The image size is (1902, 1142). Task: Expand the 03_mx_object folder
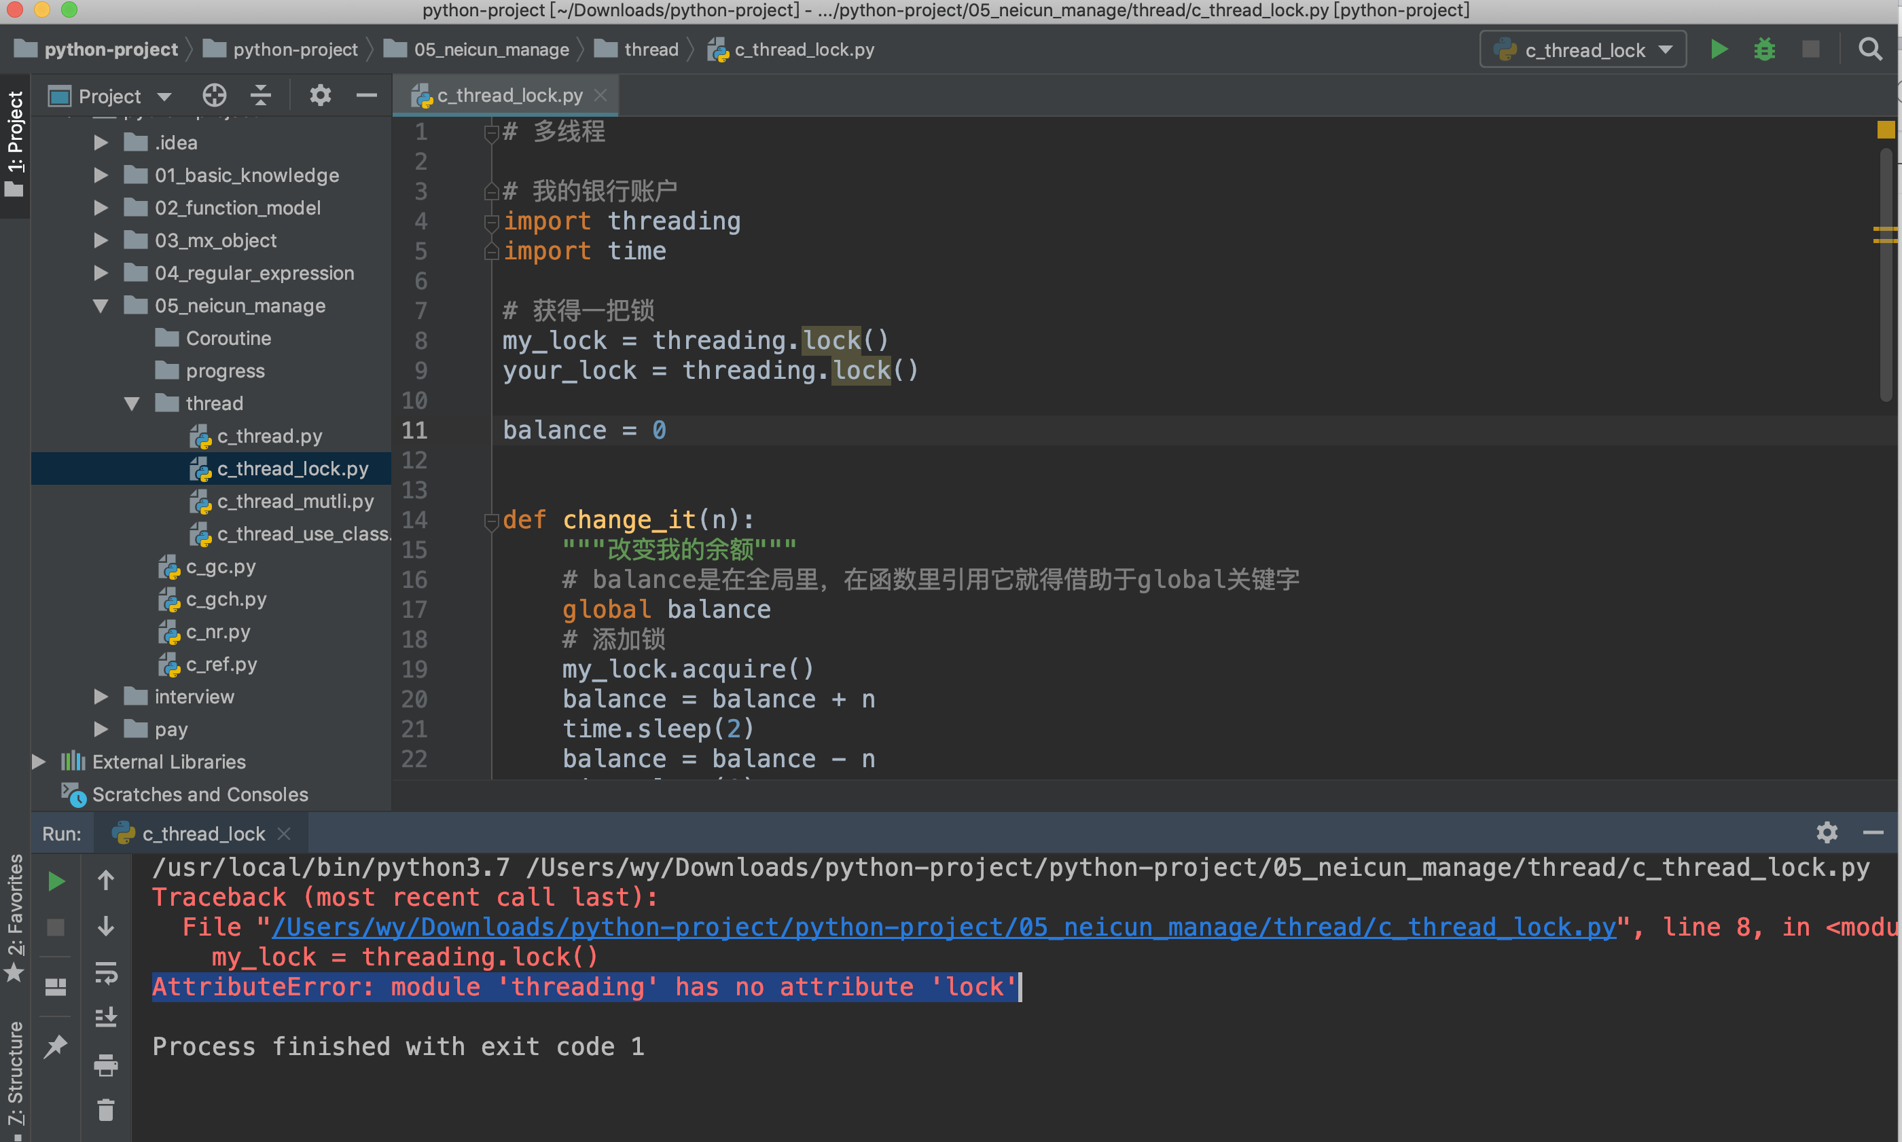pyautogui.click(x=100, y=241)
